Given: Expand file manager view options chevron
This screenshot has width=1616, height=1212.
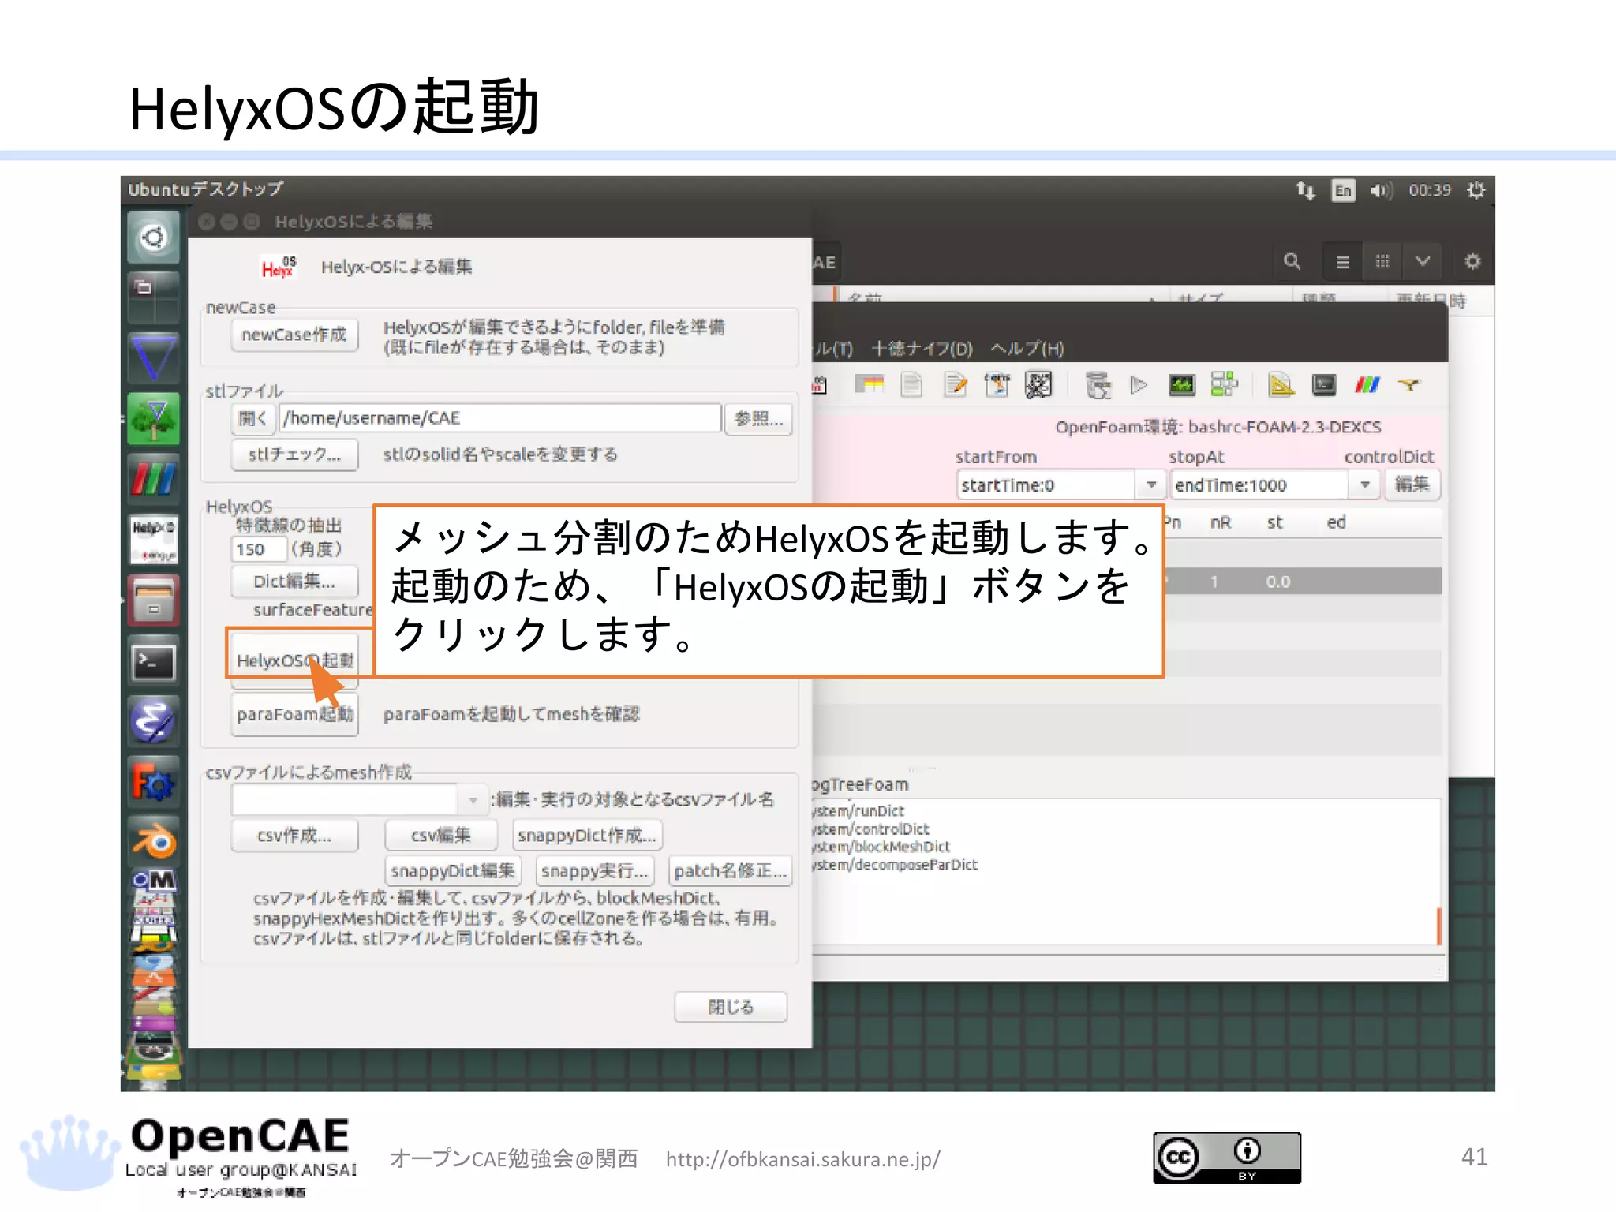Looking at the screenshot, I should tap(1422, 261).
